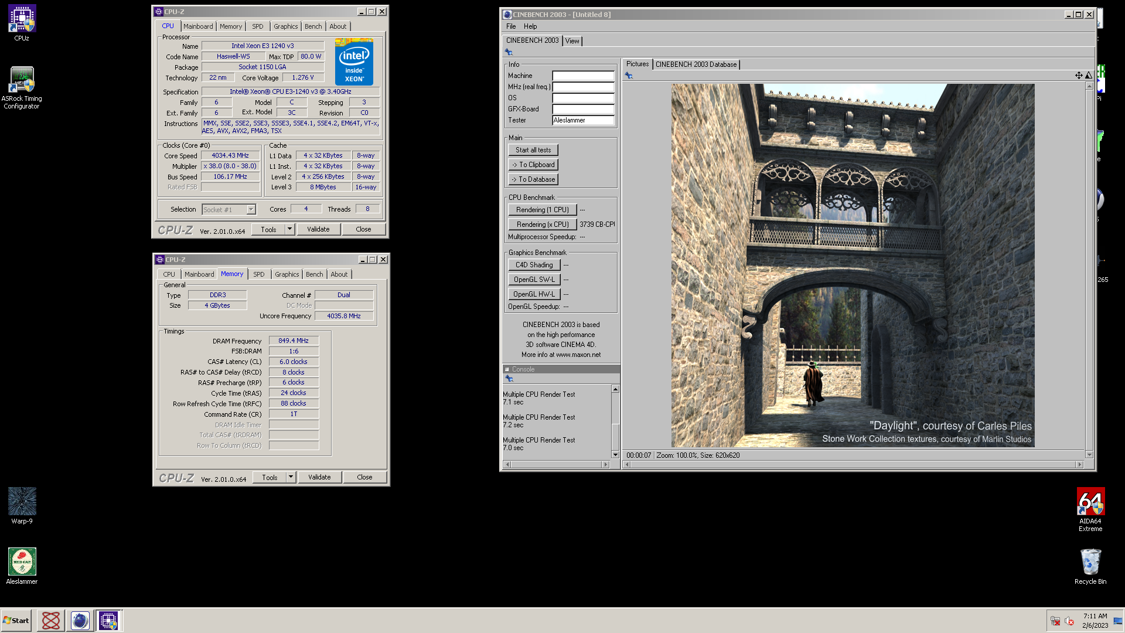Click the Core Speed value 4034.43 MHz

click(230, 155)
